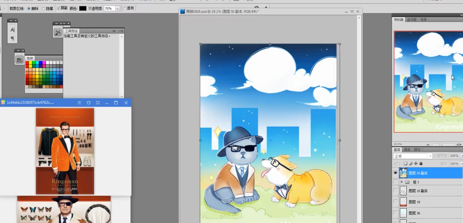Select the 图层 19 layer name

(x=414, y=202)
